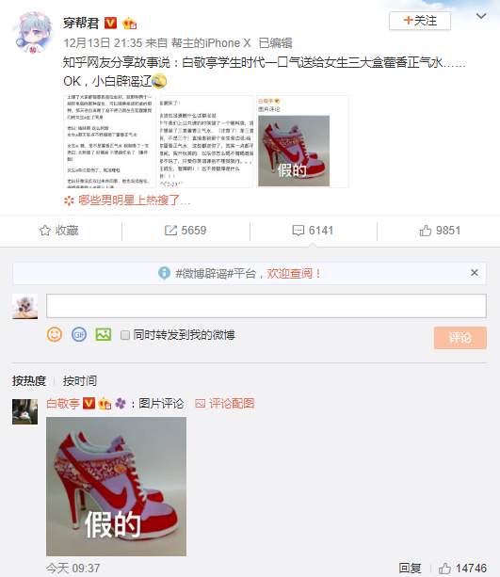Image resolution: width=500 pixels, height=577 pixels.
Task: Dismiss the 微博辟谣 notice banner
Action: click(475, 273)
